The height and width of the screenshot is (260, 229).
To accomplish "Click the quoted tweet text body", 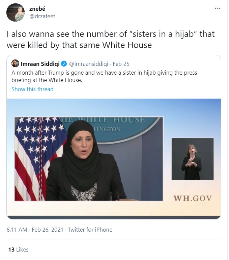I will click(x=104, y=76).
